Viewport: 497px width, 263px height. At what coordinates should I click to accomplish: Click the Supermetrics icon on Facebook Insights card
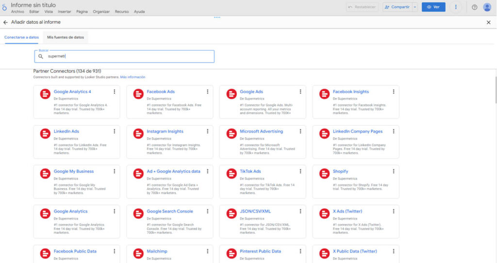324,94
